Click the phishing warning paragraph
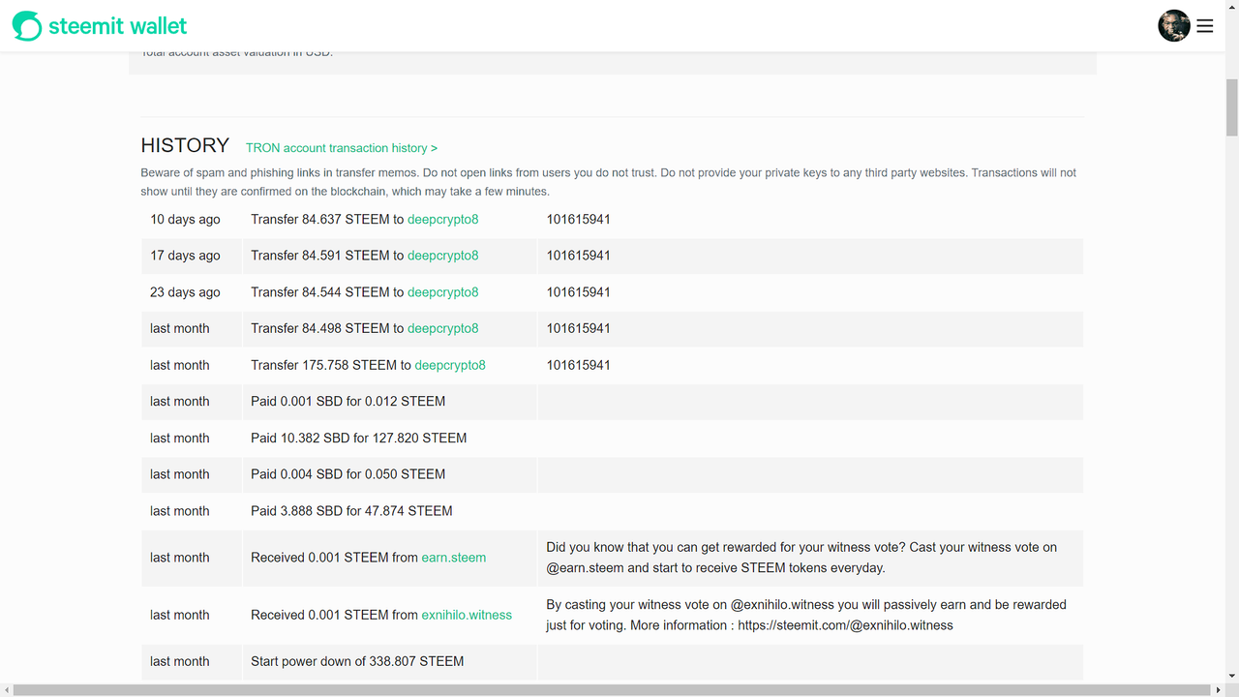Screen dimensions: 1239x697 point(608,182)
